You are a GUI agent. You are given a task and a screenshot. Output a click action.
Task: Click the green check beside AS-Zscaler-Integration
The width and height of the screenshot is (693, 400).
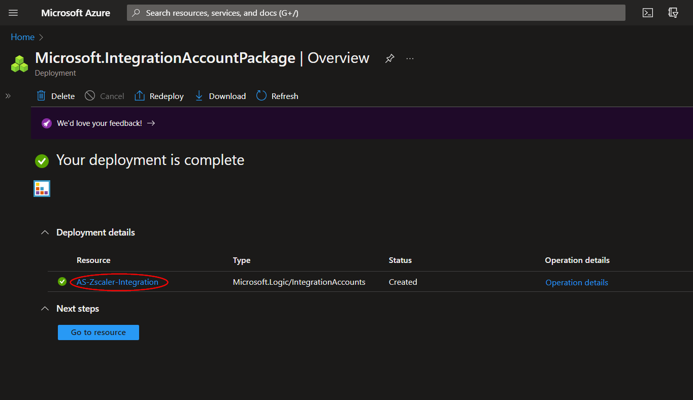(x=62, y=282)
